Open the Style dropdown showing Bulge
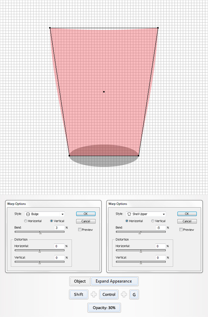The width and height of the screenshot is (208, 317). point(45,214)
